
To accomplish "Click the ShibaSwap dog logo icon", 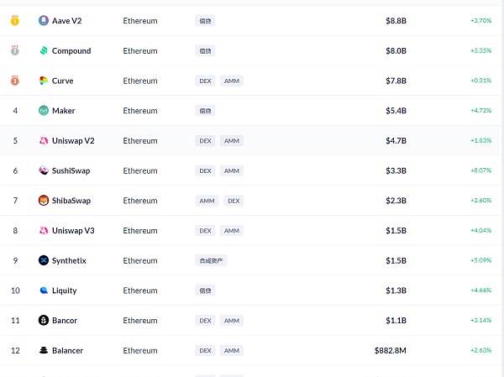I will [44, 201].
